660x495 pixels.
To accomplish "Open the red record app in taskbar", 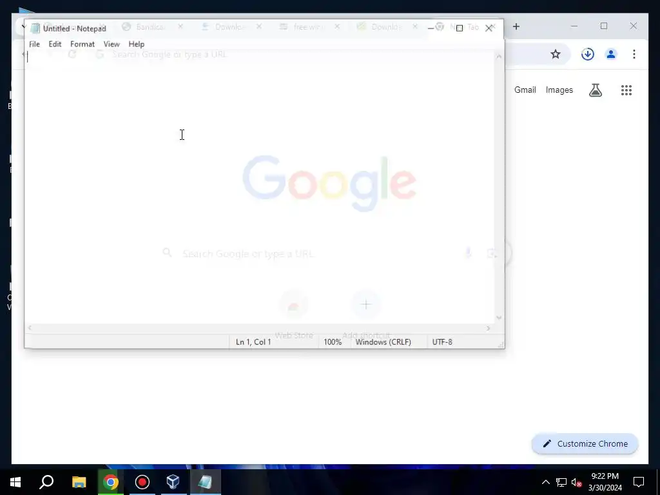I will [x=142, y=482].
